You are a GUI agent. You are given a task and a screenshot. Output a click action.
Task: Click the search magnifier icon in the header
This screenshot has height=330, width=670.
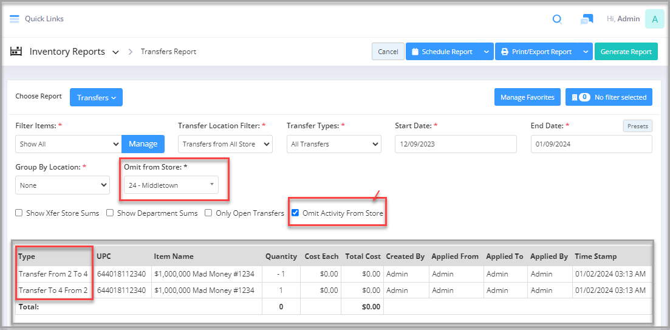tap(557, 19)
